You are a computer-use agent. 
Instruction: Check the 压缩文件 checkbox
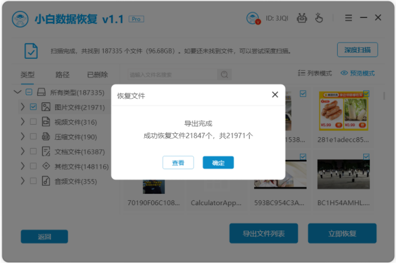(33, 137)
